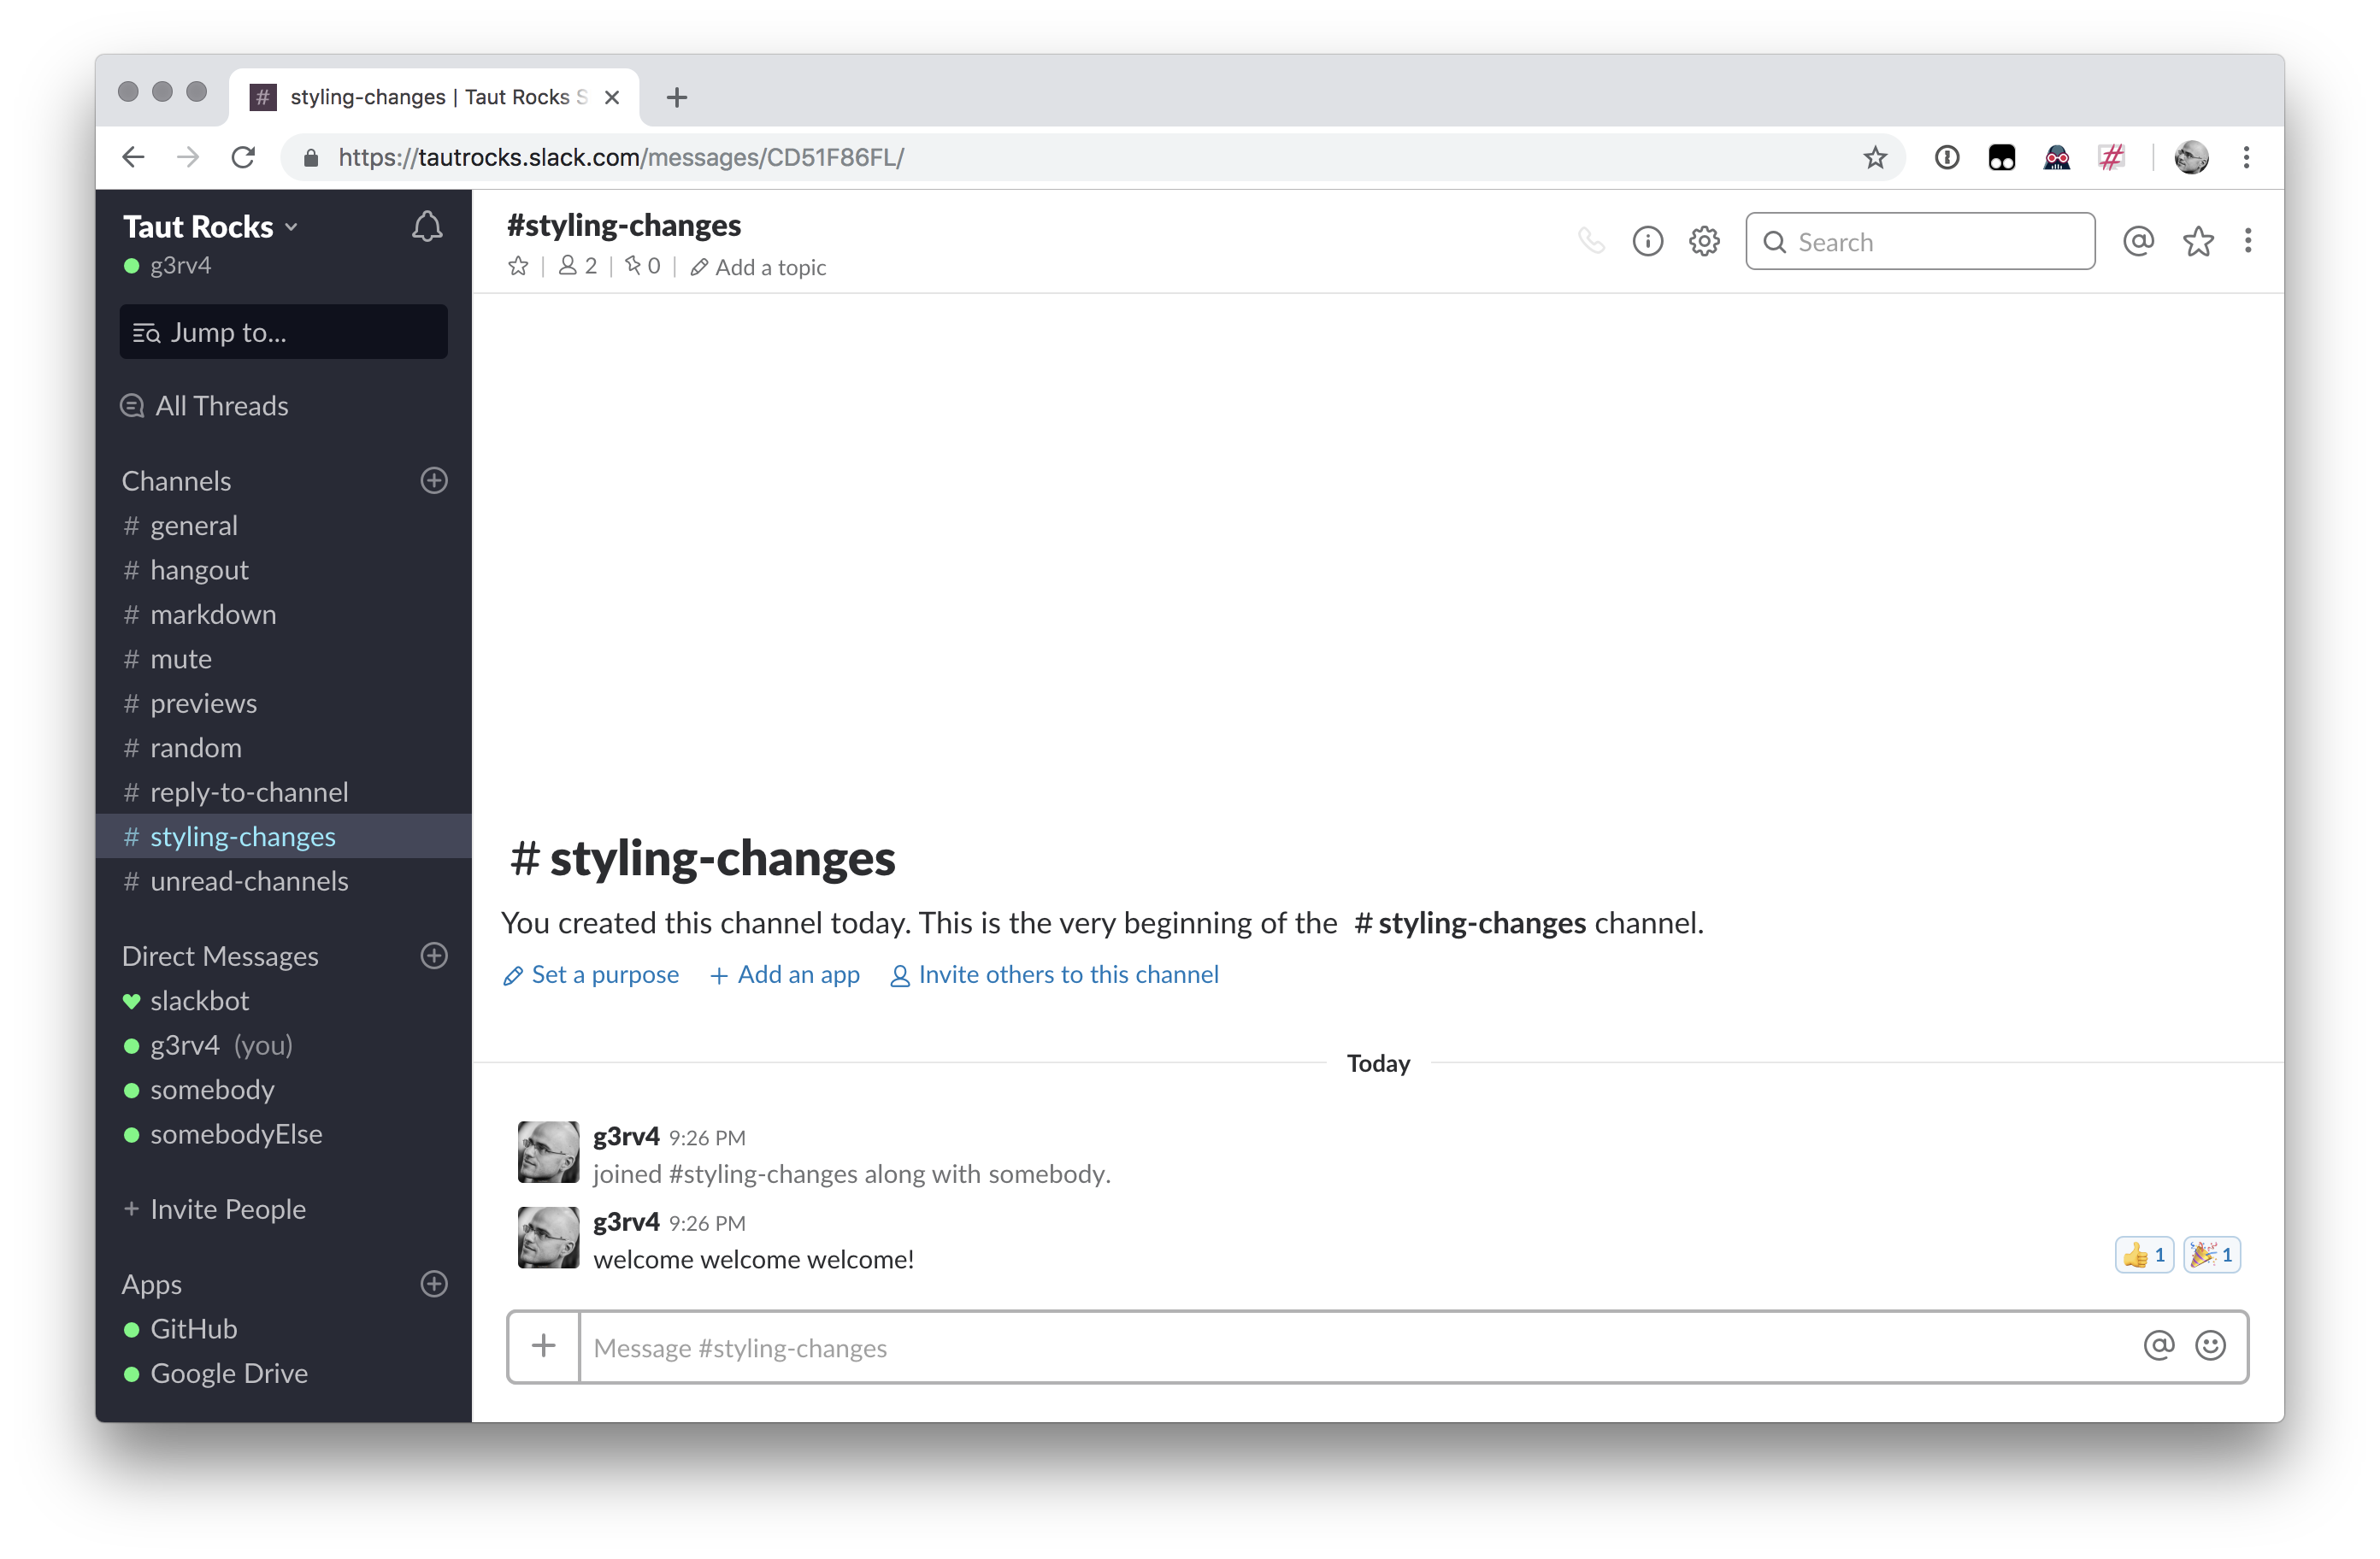The height and width of the screenshot is (1559, 2380).
Task: Open the Google Drive app
Action: [284, 1373]
